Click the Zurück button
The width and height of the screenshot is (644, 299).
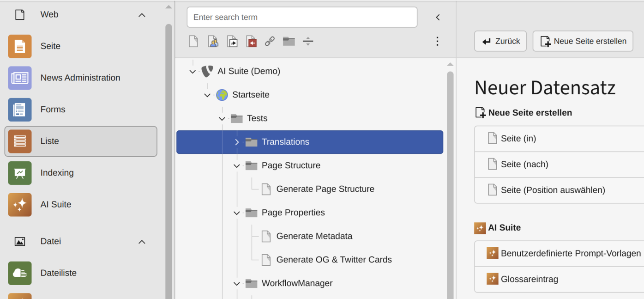tap(500, 41)
